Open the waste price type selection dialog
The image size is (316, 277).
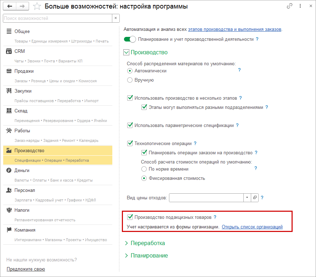[255, 198]
